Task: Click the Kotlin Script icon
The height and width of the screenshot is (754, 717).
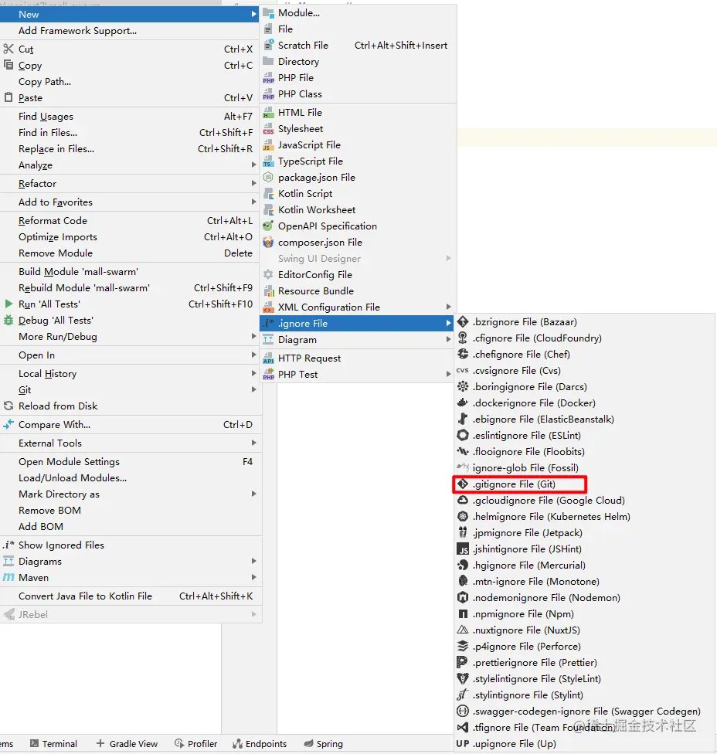Action: [268, 194]
